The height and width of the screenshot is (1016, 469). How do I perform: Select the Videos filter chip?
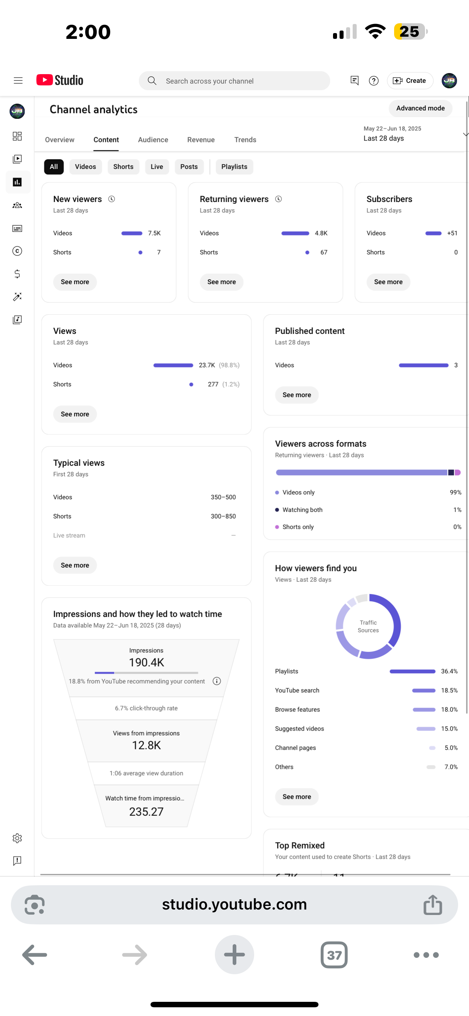point(85,167)
